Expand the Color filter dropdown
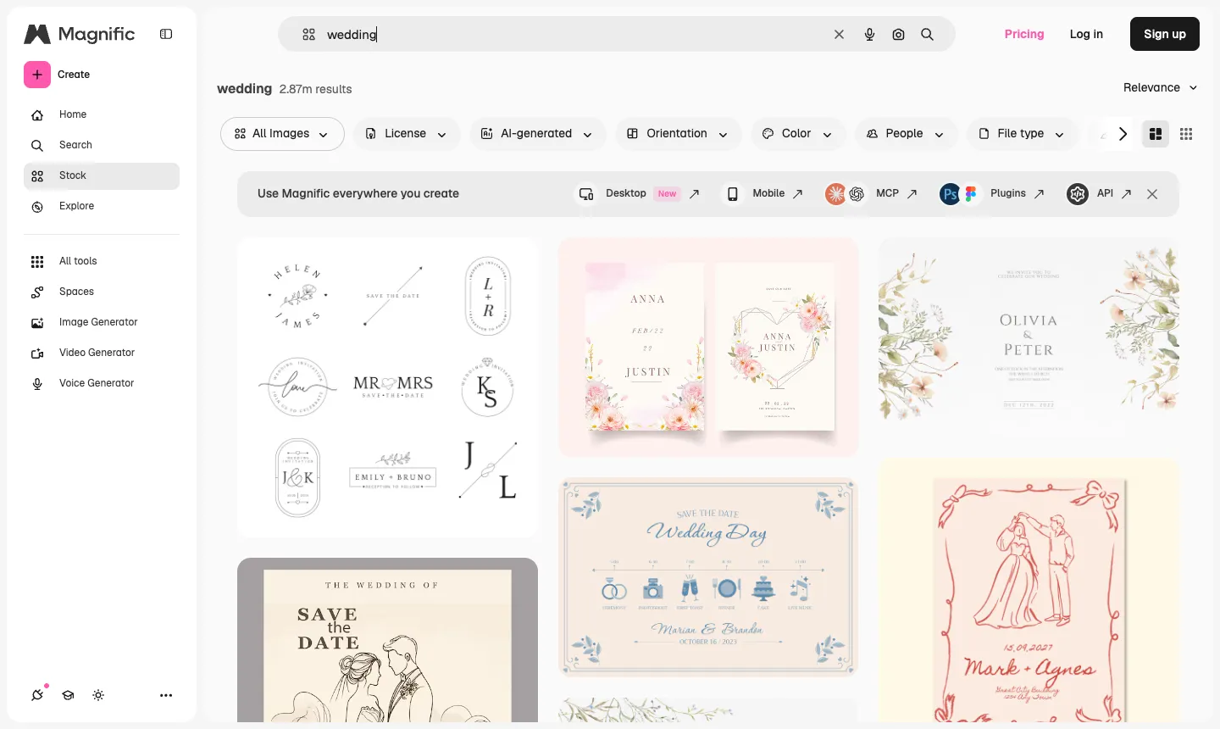Screen dimensions: 1220x729 [797, 134]
